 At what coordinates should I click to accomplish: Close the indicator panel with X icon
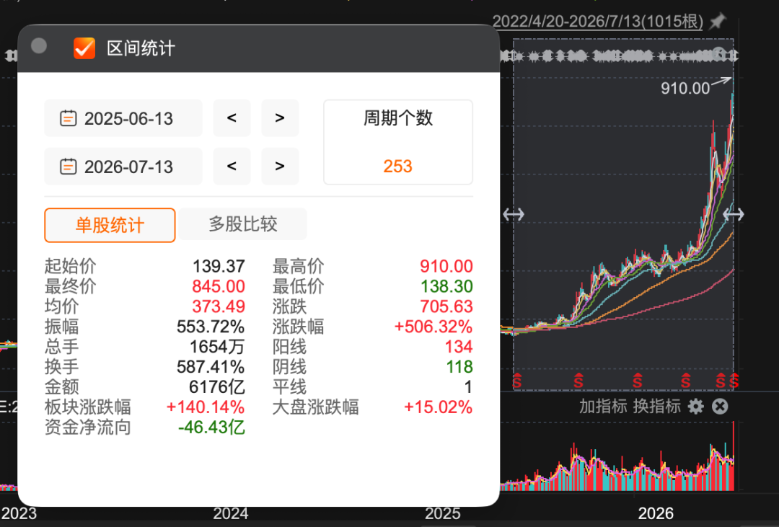[720, 407]
